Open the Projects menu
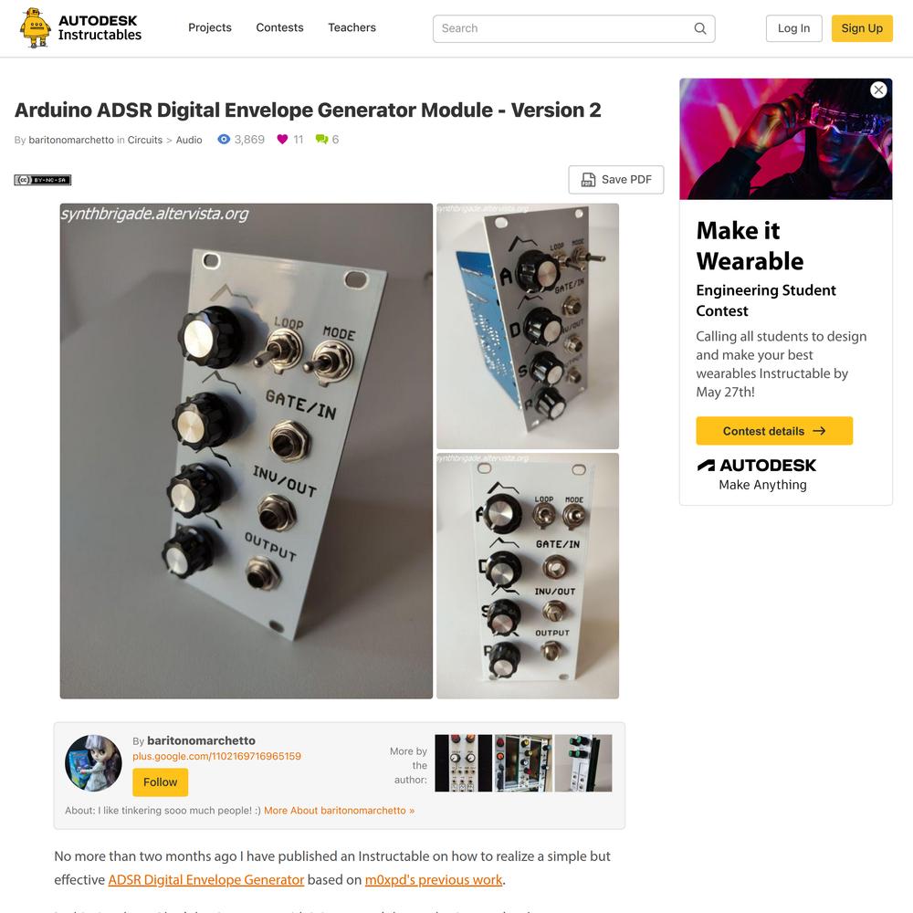Image resolution: width=913 pixels, height=913 pixels. pos(210,27)
